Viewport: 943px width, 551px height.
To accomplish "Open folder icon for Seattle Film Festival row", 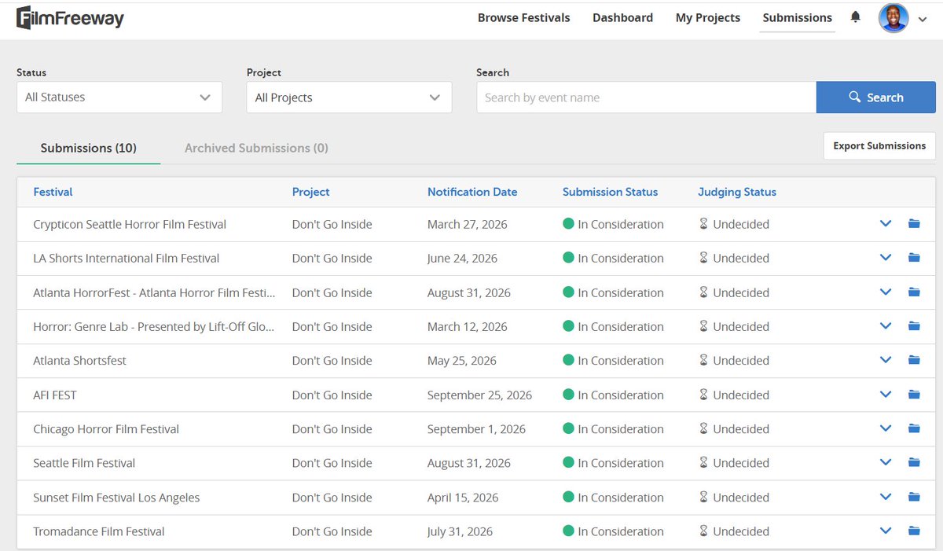I will (x=914, y=463).
